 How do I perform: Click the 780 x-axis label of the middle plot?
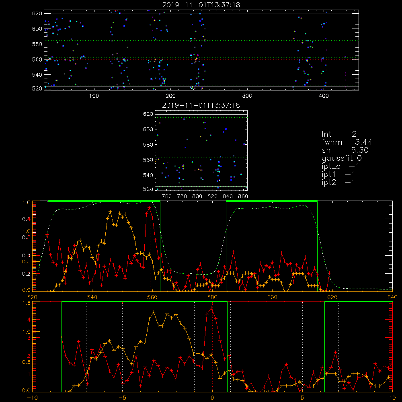pyautogui.click(x=182, y=197)
